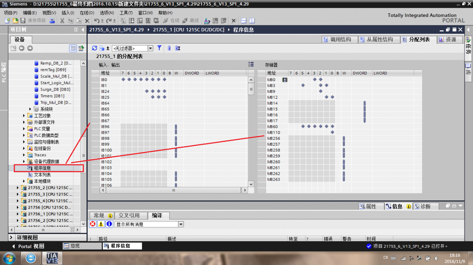Expand the 21755_2 CPU device node

point(18,188)
